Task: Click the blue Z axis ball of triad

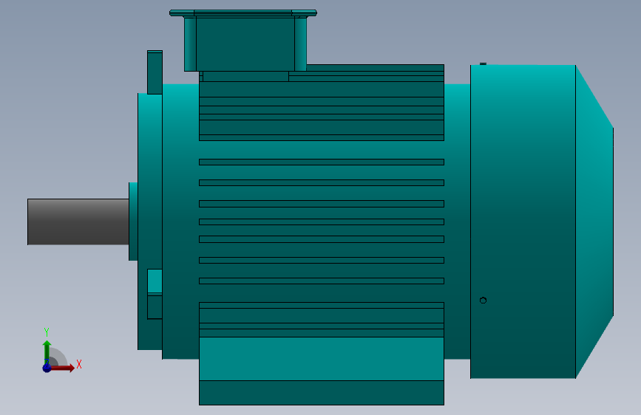Action: [47, 368]
